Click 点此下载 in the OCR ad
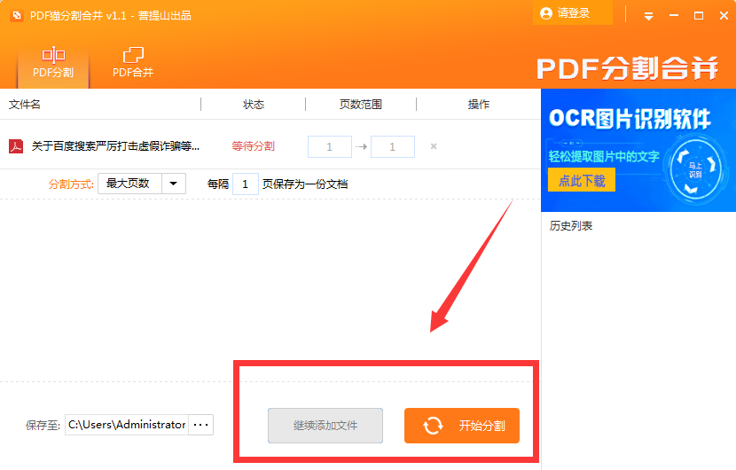The width and height of the screenshot is (736, 470). [582, 181]
